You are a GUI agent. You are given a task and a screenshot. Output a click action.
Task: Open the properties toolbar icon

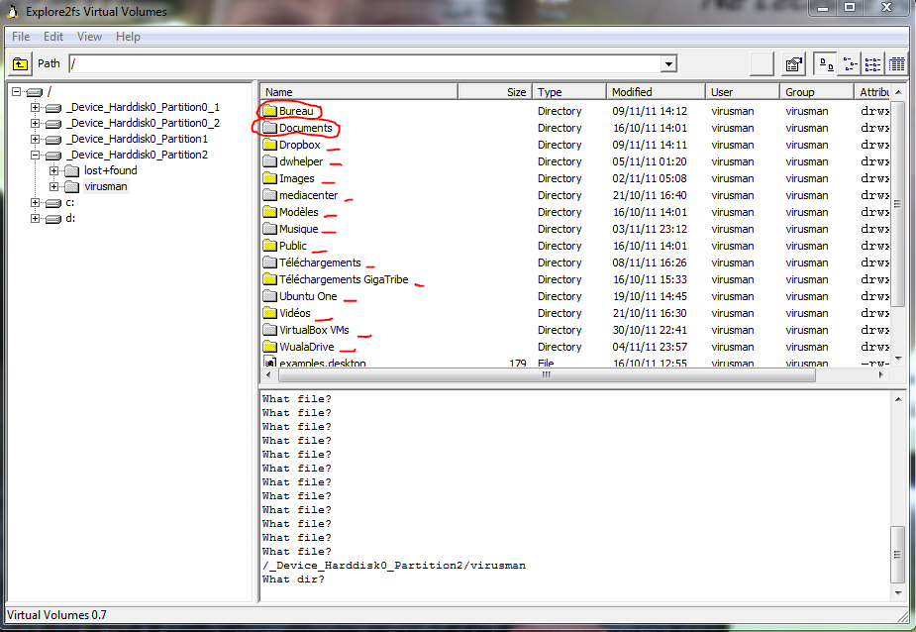click(793, 63)
